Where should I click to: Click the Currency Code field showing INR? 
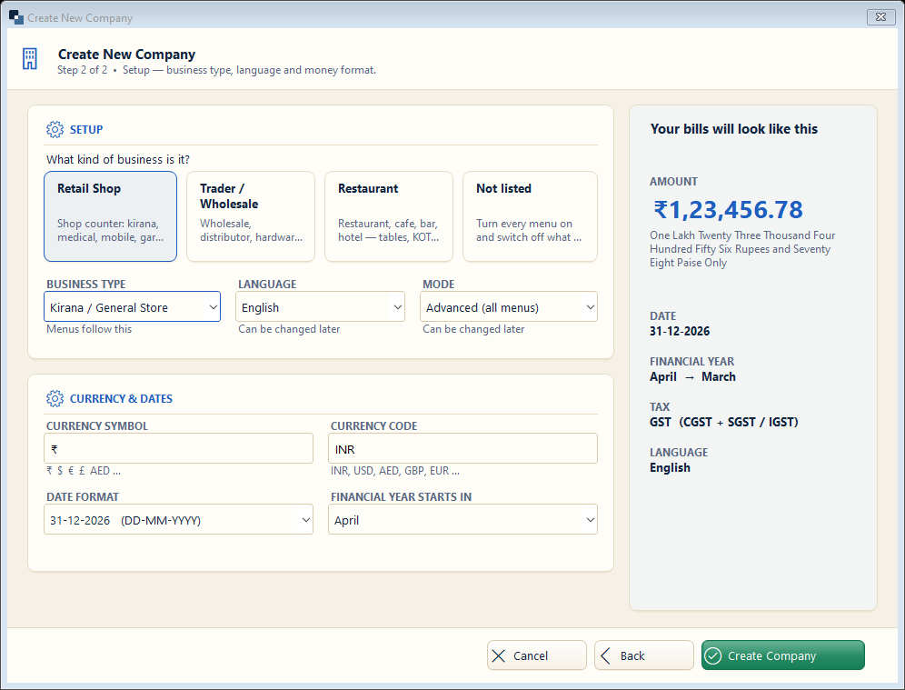462,448
